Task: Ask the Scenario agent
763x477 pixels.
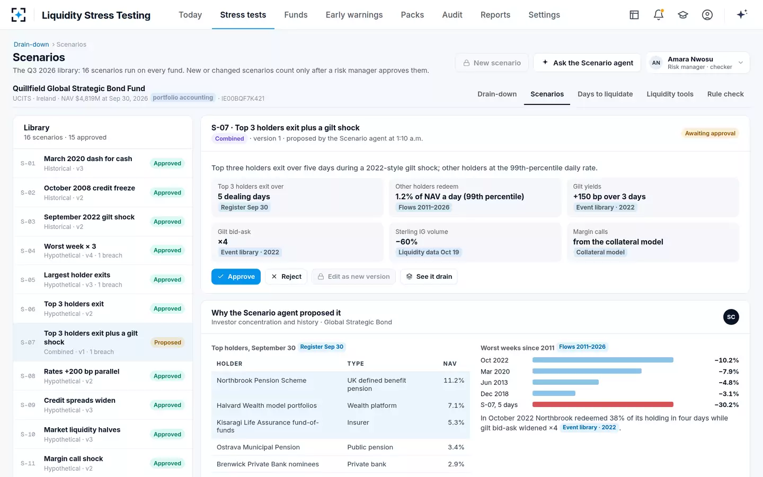Action: pyautogui.click(x=587, y=63)
